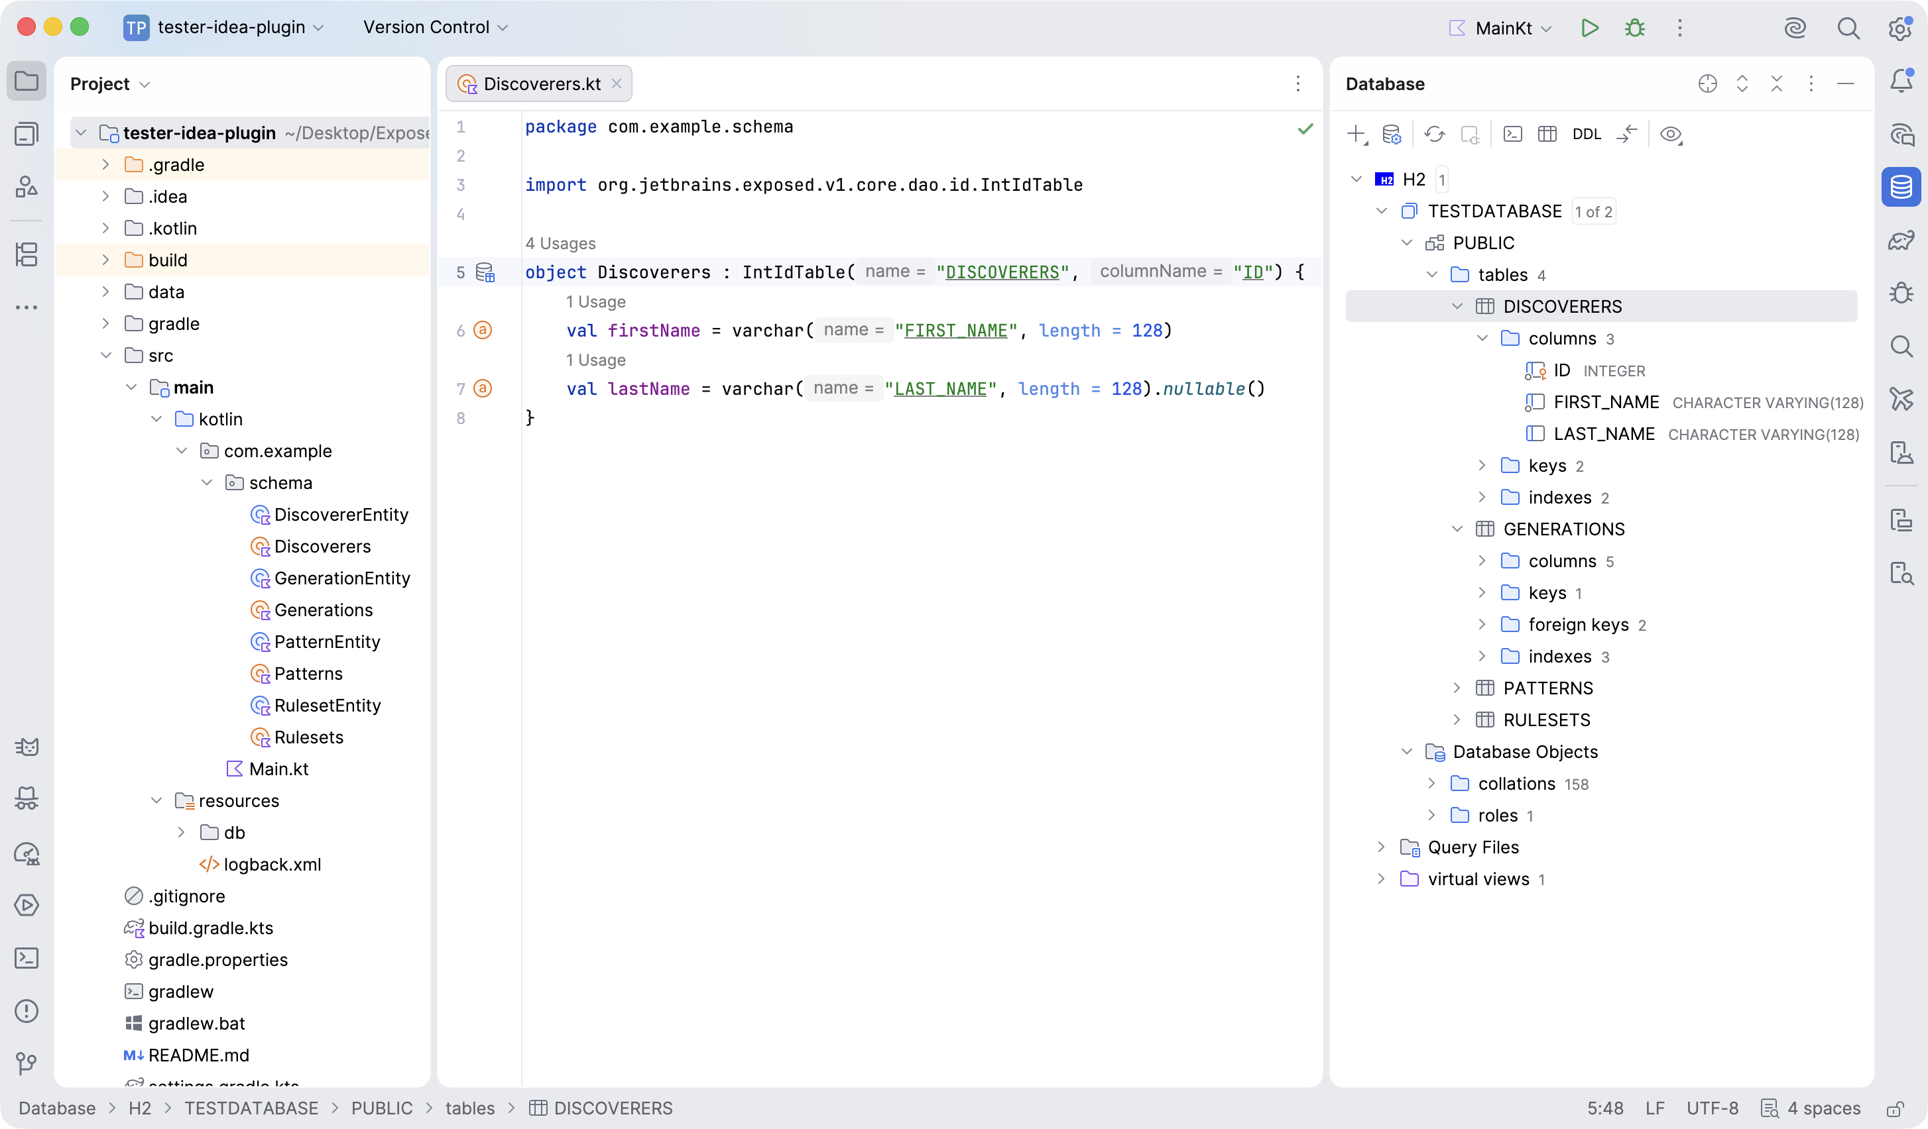Click the New data source plus icon
Image resolution: width=1928 pixels, height=1129 pixels.
(1356, 134)
